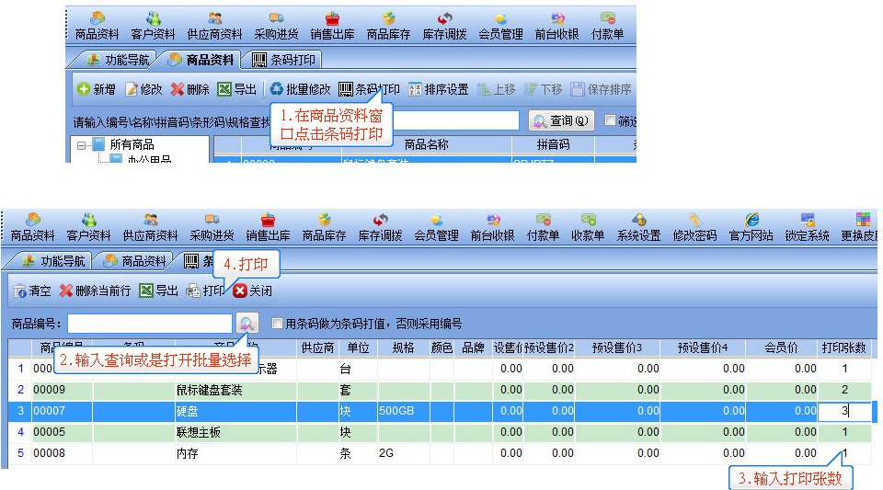Click the 下移 move down button

544,89
